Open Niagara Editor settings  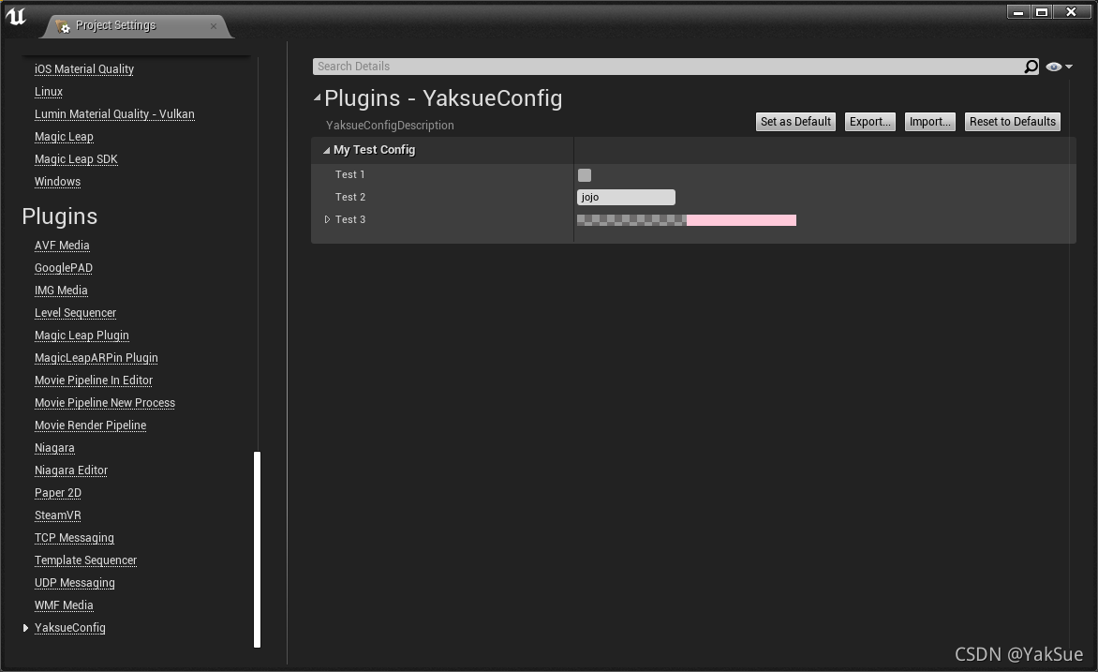pyautogui.click(x=71, y=470)
